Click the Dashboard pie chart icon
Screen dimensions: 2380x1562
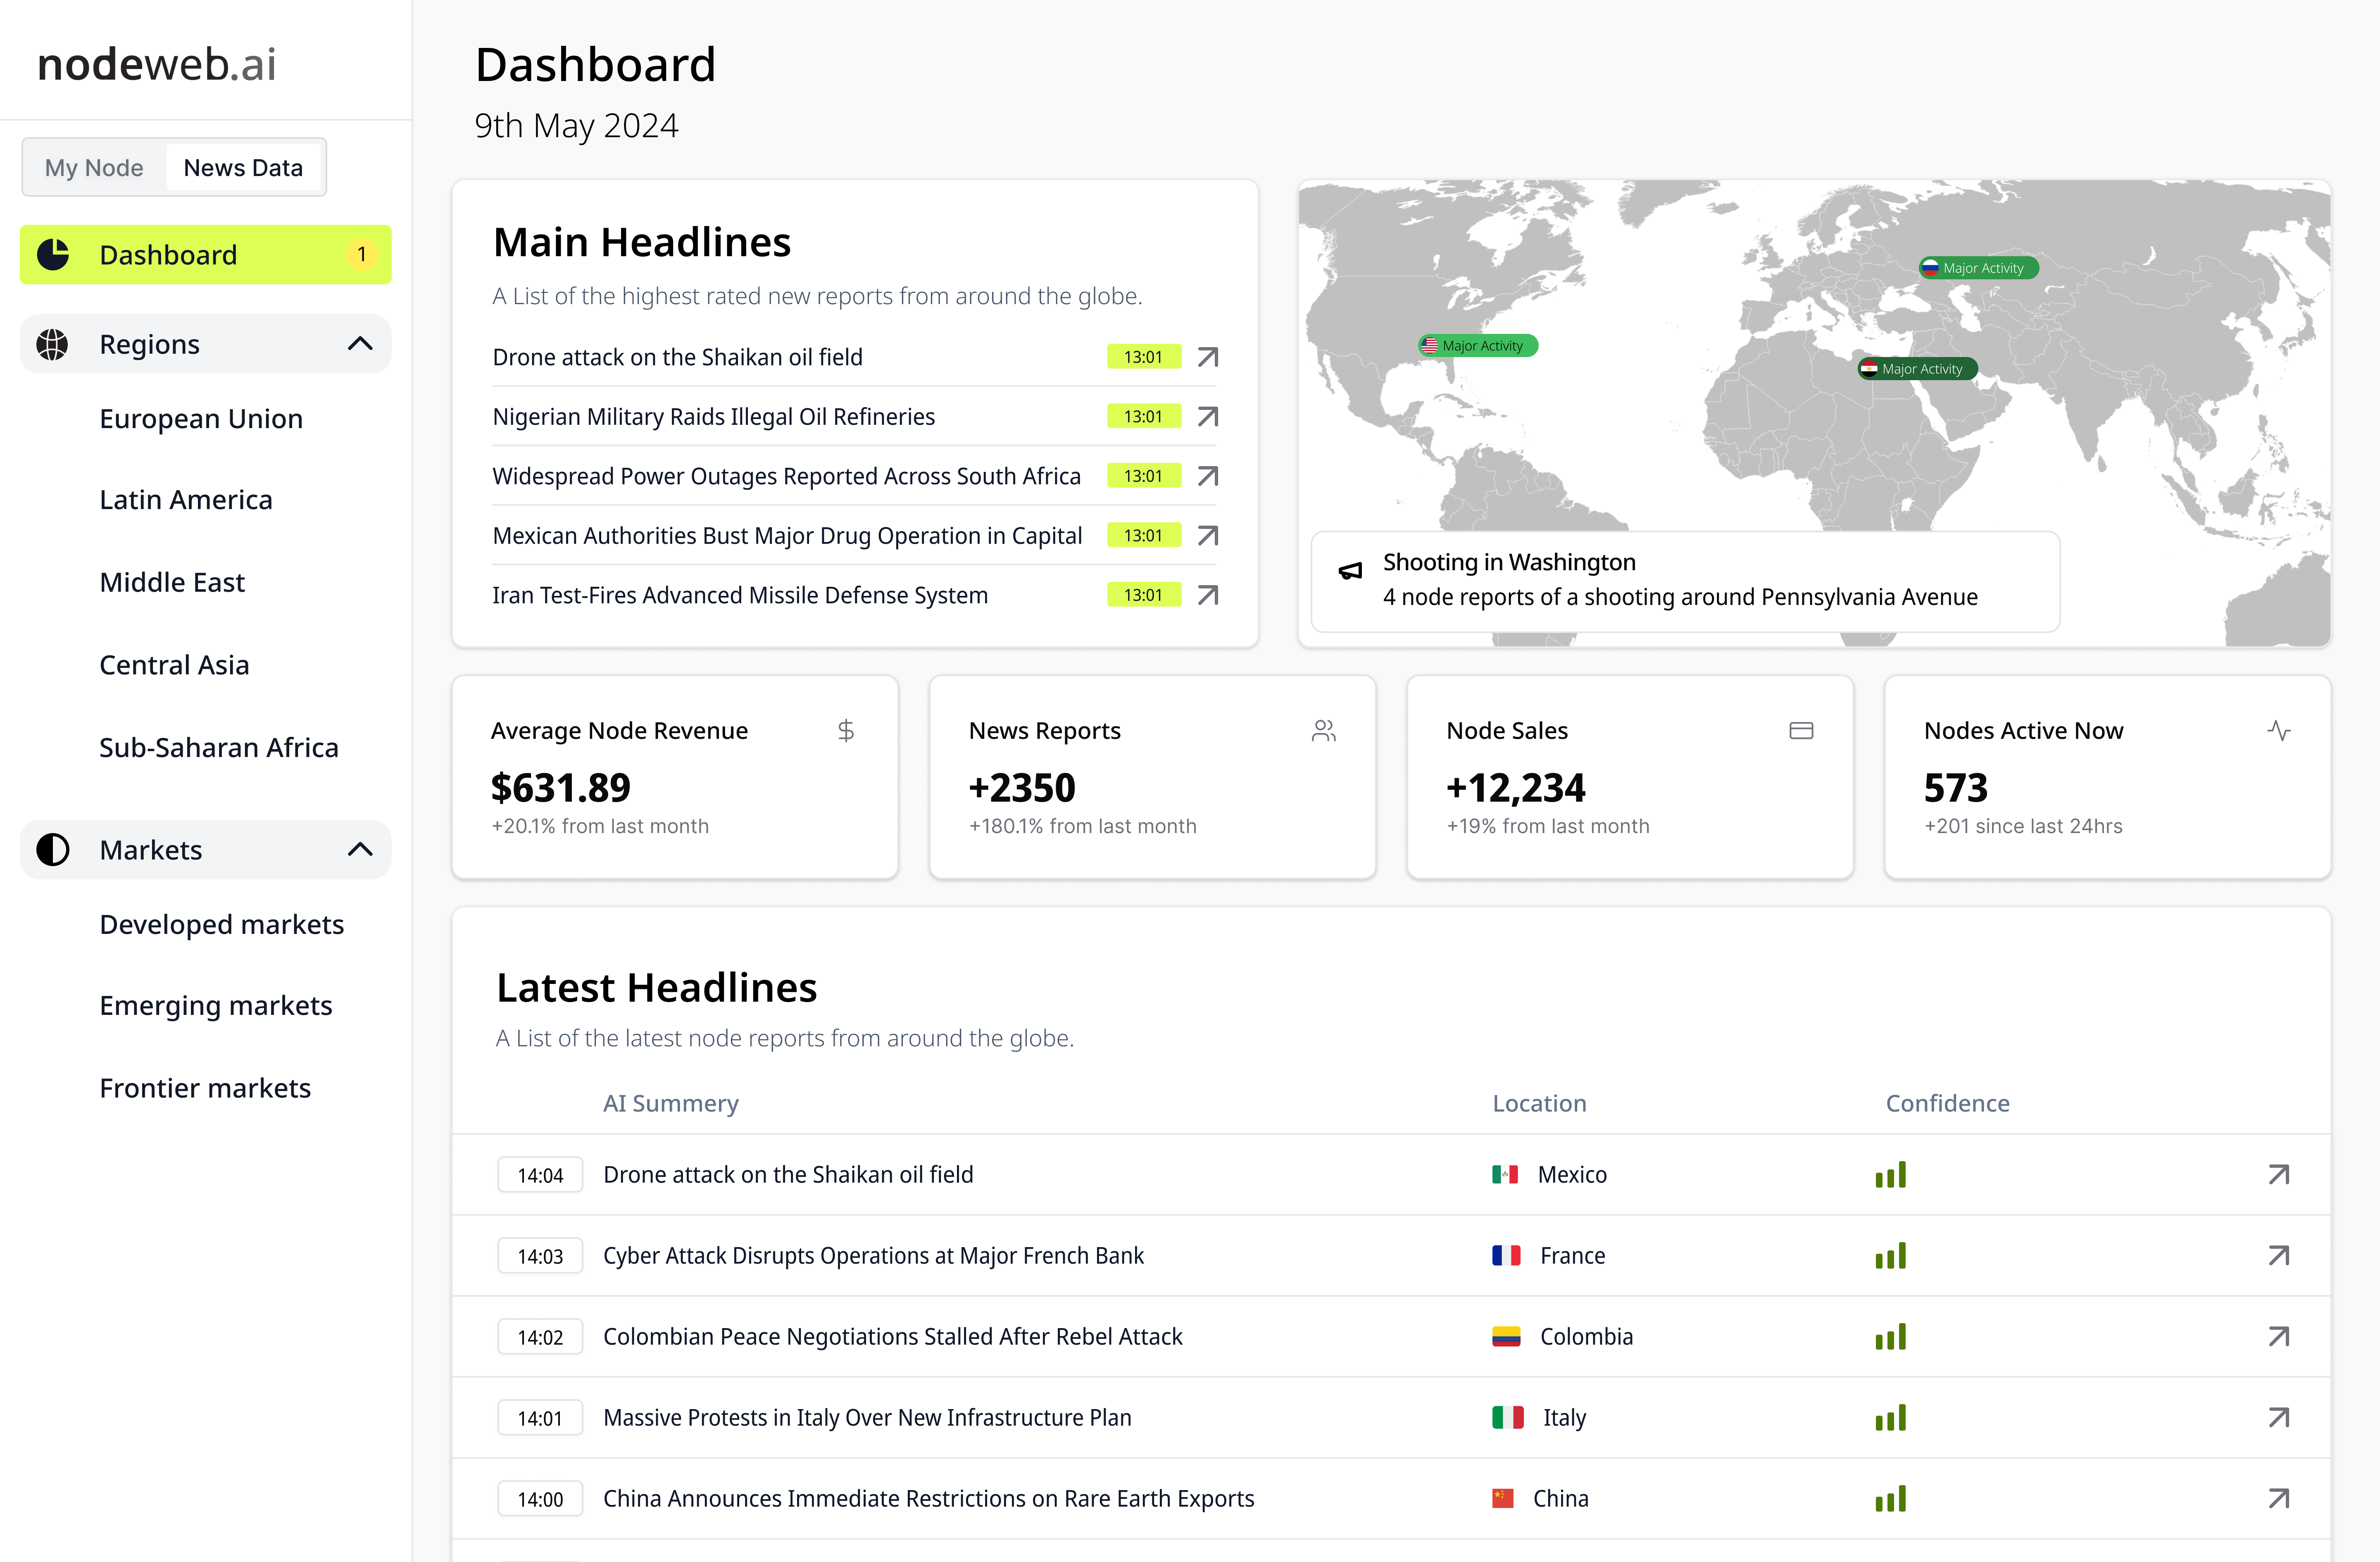coord(53,255)
